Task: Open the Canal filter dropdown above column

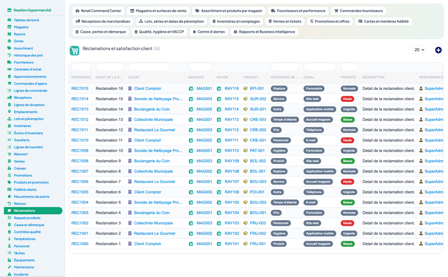Action: [x=320, y=67]
